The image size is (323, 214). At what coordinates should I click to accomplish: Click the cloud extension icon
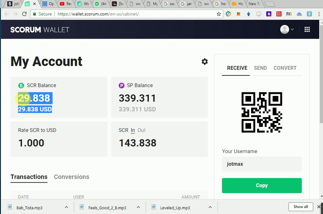tap(299, 14)
